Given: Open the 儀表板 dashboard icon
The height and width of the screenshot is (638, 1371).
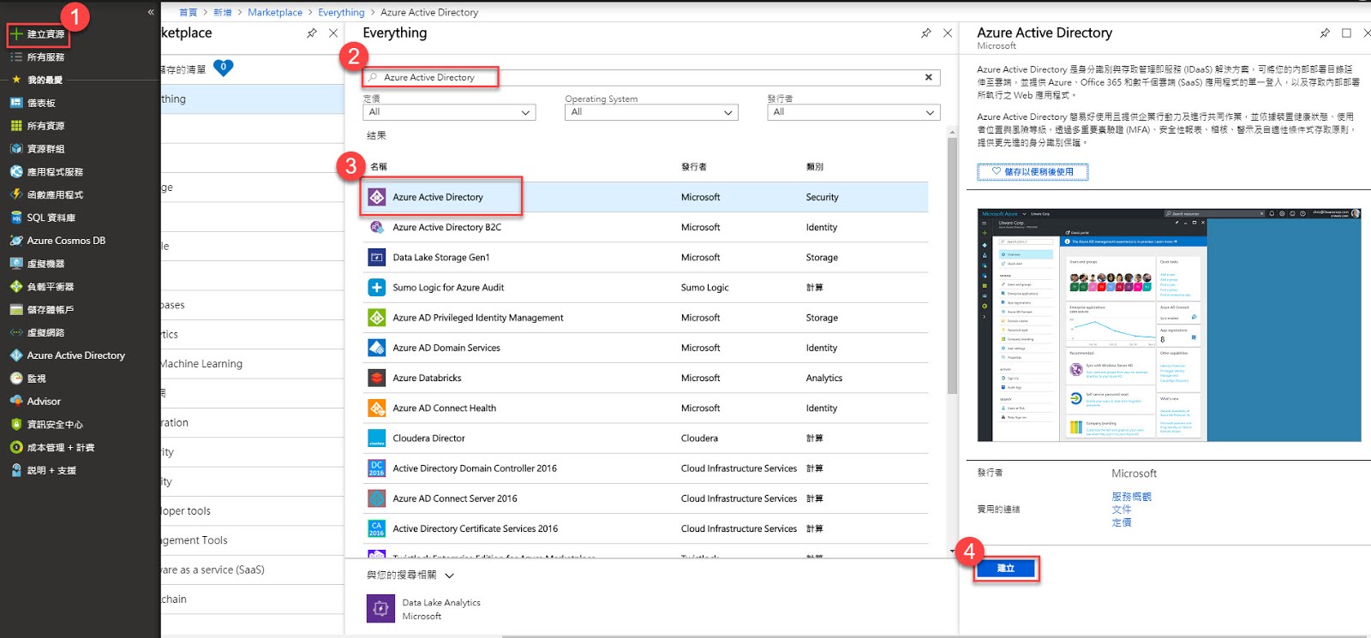Looking at the screenshot, I should [x=16, y=103].
